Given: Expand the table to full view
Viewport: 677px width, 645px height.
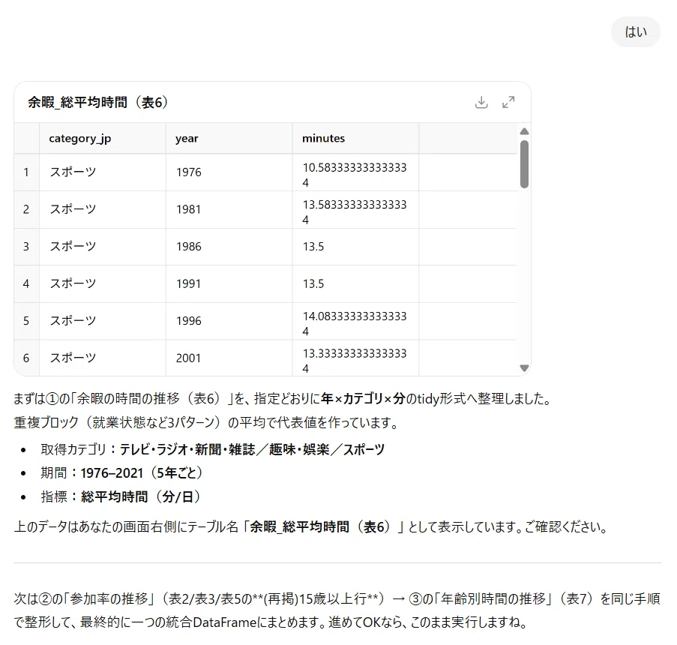Looking at the screenshot, I should pos(508,103).
